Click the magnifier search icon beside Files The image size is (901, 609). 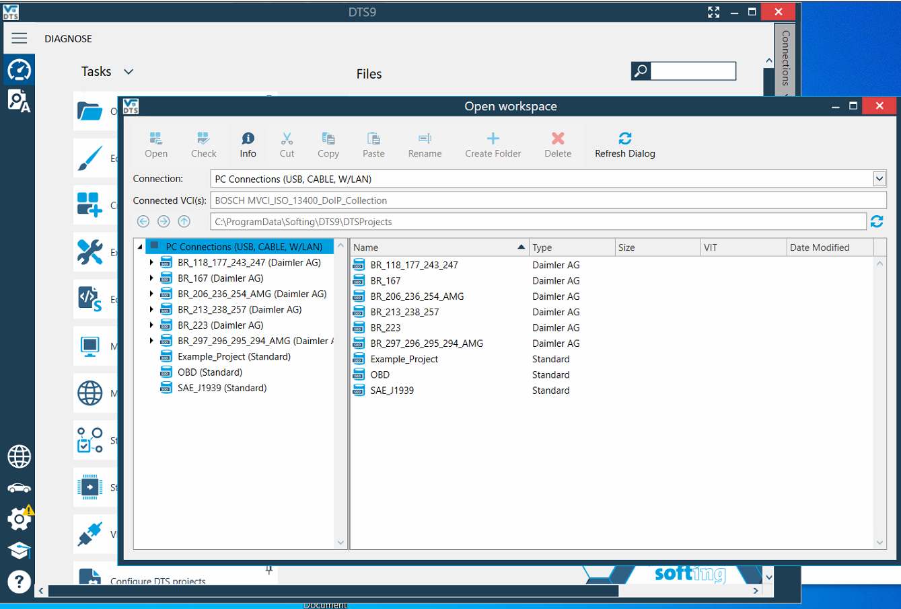pos(641,71)
